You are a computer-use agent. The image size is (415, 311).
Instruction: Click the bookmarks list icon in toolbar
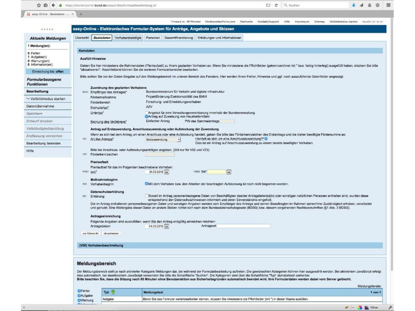click(x=45, y=5)
